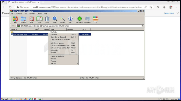Click the Edge profile avatar

coord(170,7)
